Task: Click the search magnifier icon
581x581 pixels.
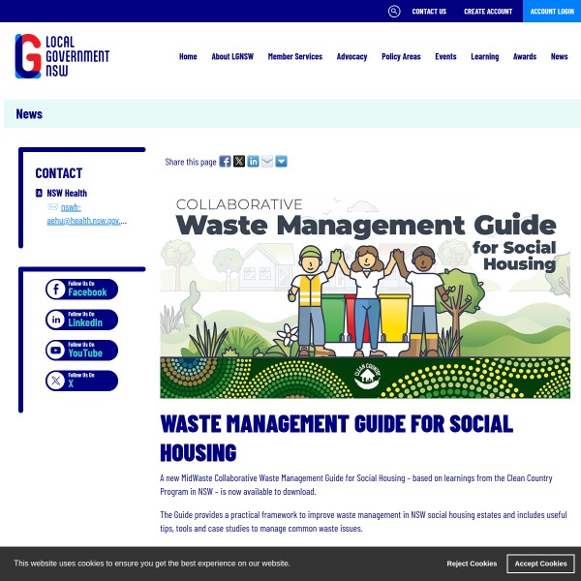Action: pyautogui.click(x=394, y=12)
